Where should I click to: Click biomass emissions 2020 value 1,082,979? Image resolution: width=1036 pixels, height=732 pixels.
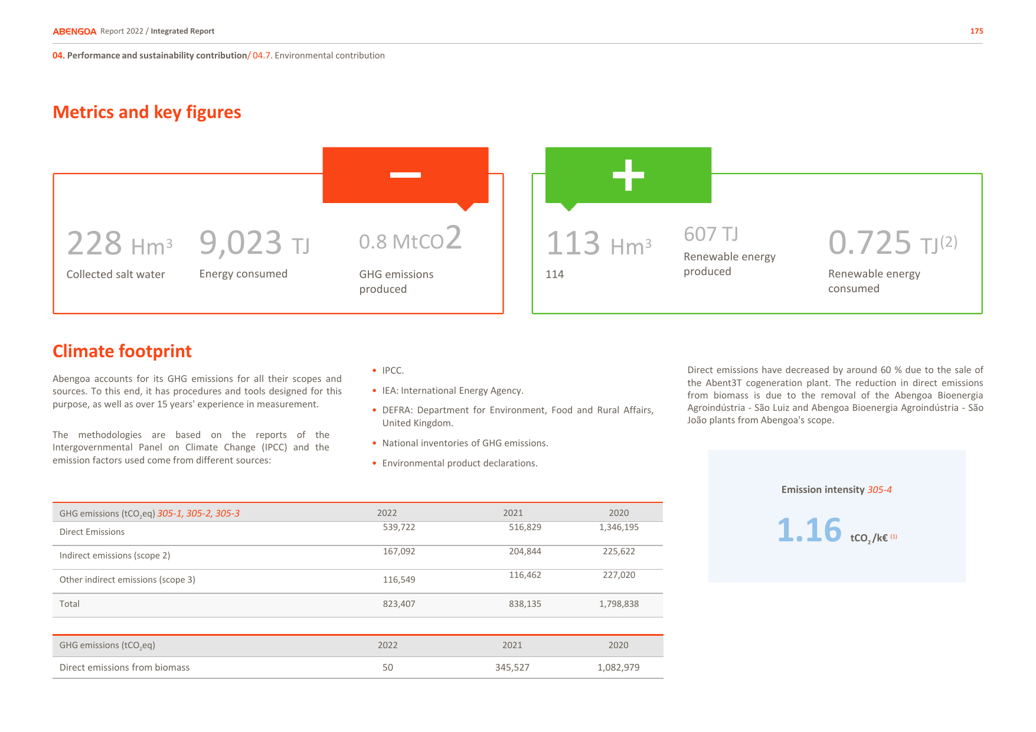(619, 668)
